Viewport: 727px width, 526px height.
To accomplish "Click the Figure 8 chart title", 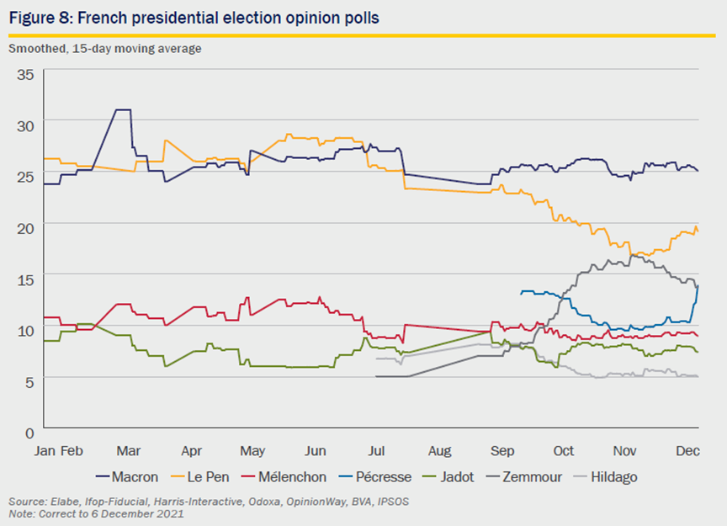I will [194, 18].
